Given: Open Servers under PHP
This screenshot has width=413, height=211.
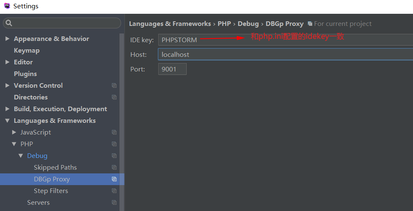Looking at the screenshot, I should tap(38, 202).
